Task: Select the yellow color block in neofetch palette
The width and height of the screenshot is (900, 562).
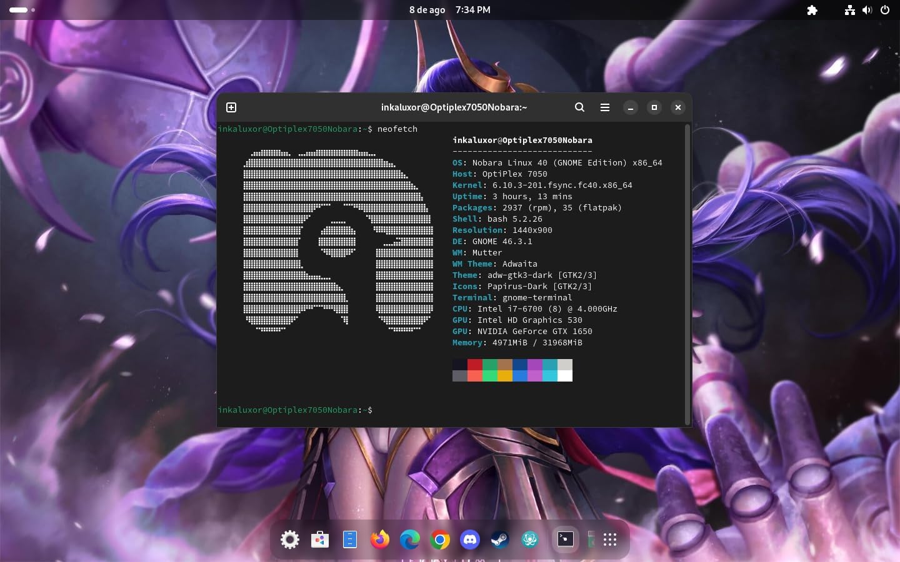Action: (505, 376)
